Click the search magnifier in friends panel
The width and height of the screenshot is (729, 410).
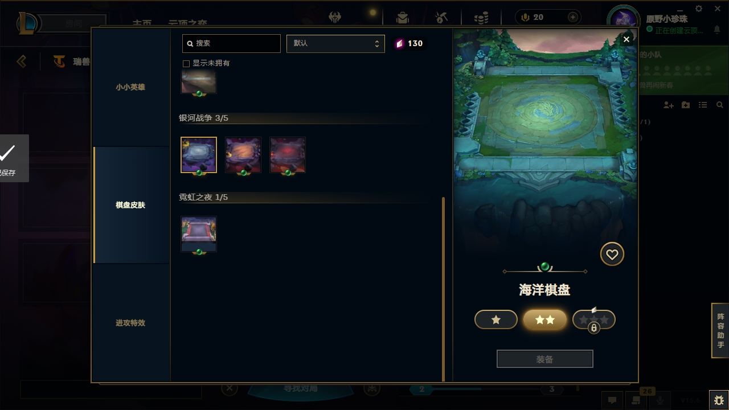(x=720, y=105)
